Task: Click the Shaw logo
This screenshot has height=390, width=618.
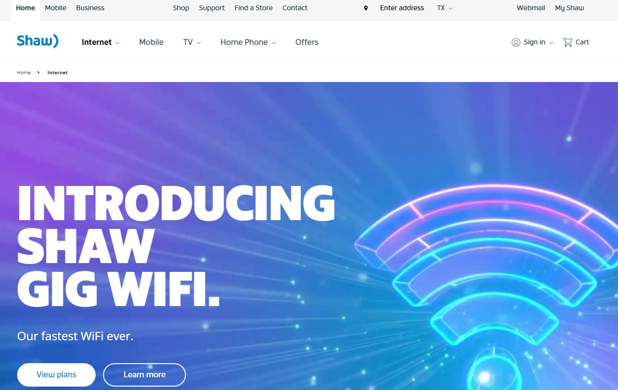Action: [x=38, y=41]
